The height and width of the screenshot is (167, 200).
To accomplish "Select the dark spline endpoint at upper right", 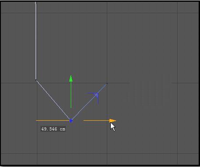I will coord(107,84).
